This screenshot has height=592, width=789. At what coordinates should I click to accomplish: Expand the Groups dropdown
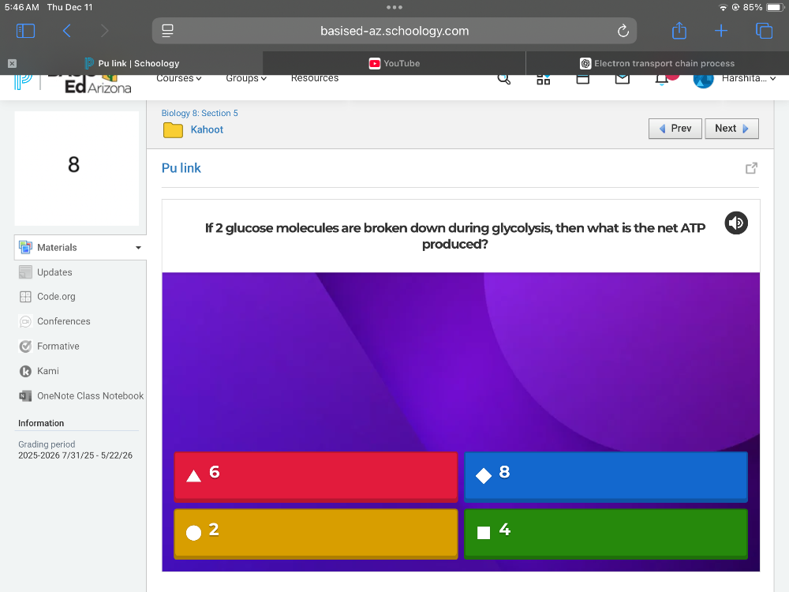(245, 78)
